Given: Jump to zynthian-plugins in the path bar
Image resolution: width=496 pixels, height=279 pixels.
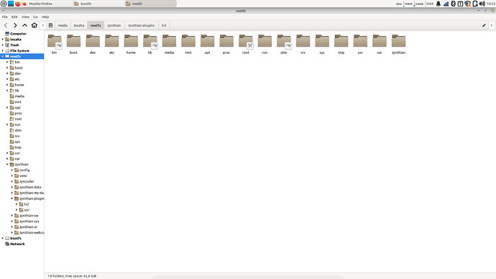Looking at the screenshot, I should [x=142, y=25].
